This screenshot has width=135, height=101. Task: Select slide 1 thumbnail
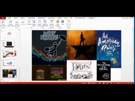pos(10,34)
